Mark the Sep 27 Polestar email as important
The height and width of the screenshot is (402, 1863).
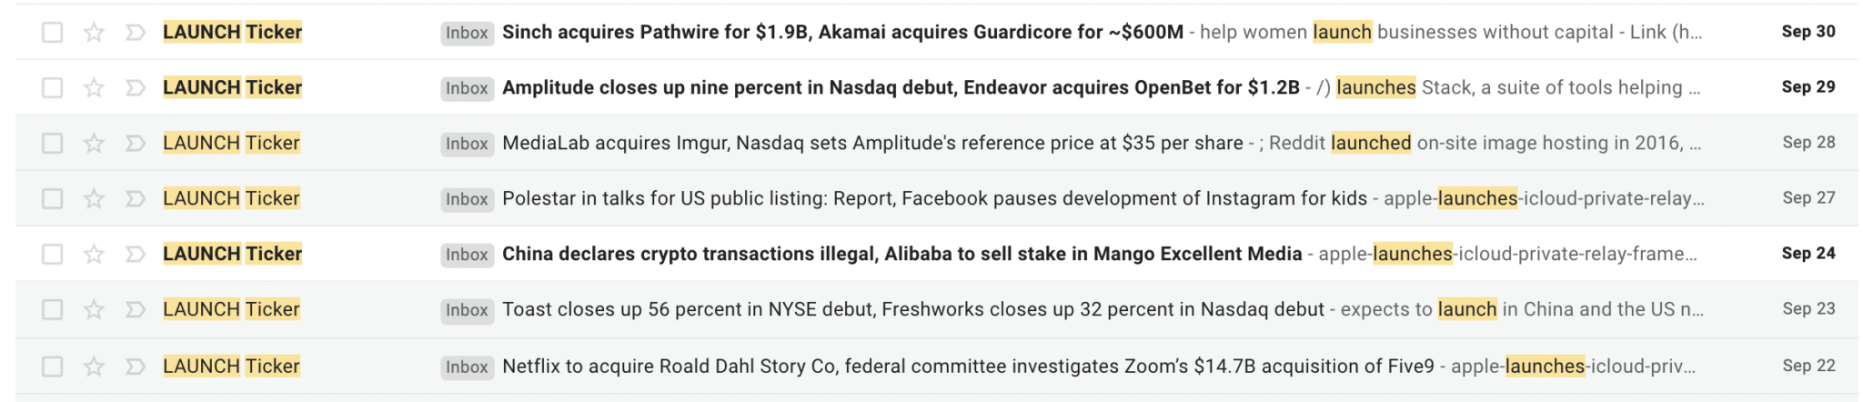[135, 199]
